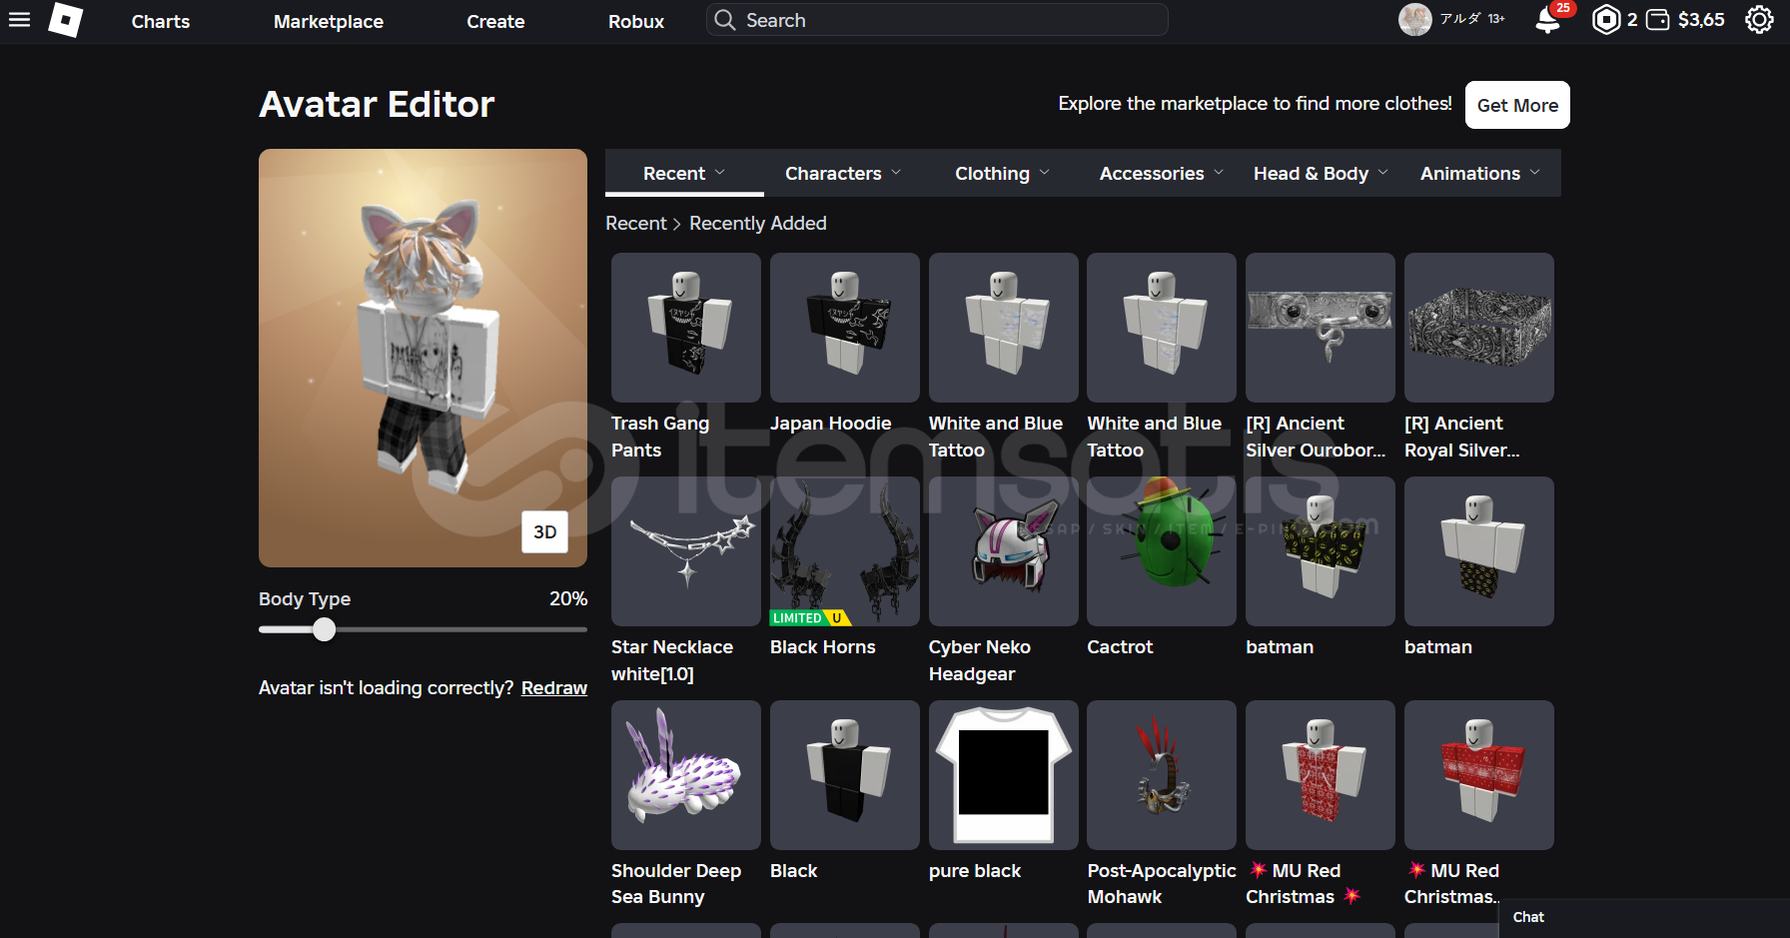
Task: Select the Black pants item
Action: click(845, 775)
